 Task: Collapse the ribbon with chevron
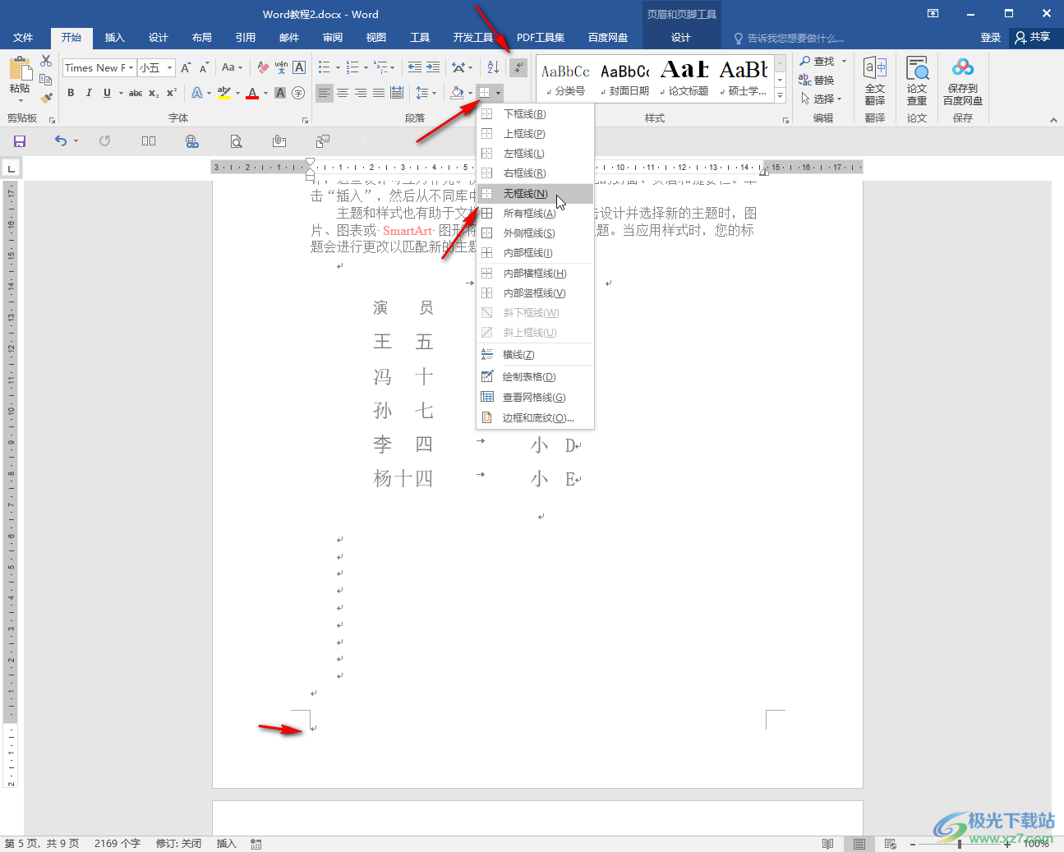[1053, 120]
